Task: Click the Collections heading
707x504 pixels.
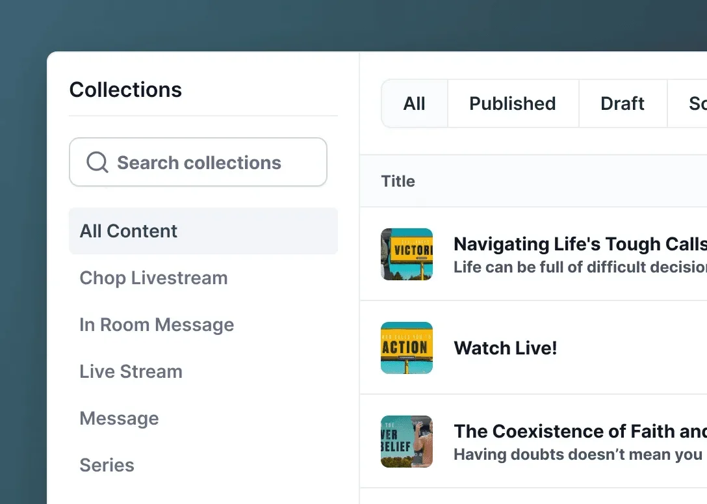Action: [x=125, y=89]
